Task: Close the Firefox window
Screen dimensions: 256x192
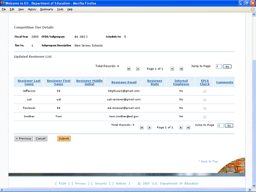Action: tap(253, 3)
